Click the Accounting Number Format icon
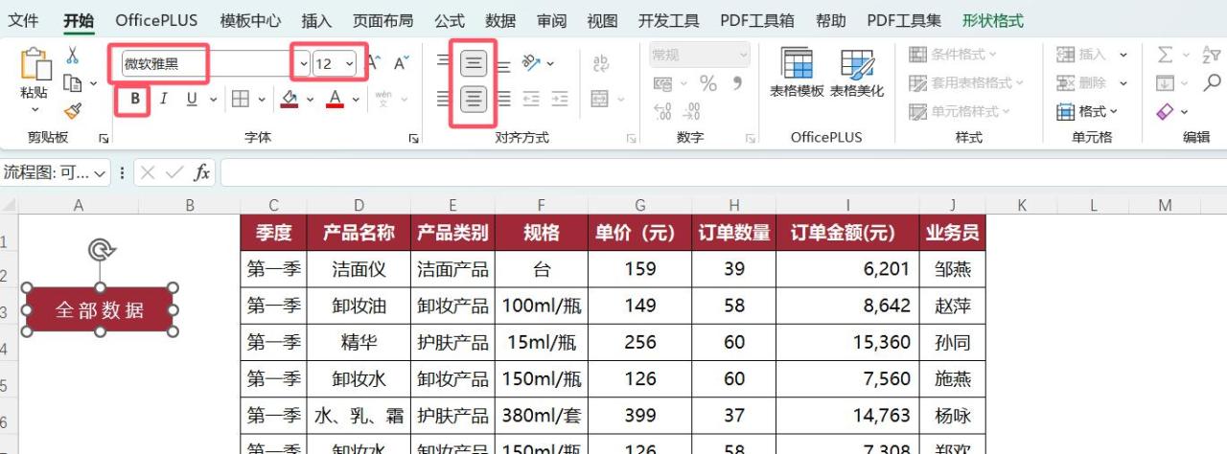The image size is (1227, 454). click(662, 83)
